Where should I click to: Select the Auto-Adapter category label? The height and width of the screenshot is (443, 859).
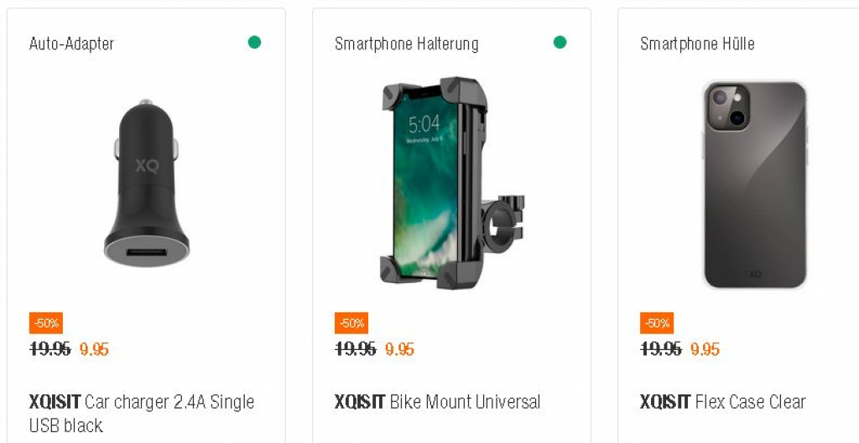click(71, 44)
